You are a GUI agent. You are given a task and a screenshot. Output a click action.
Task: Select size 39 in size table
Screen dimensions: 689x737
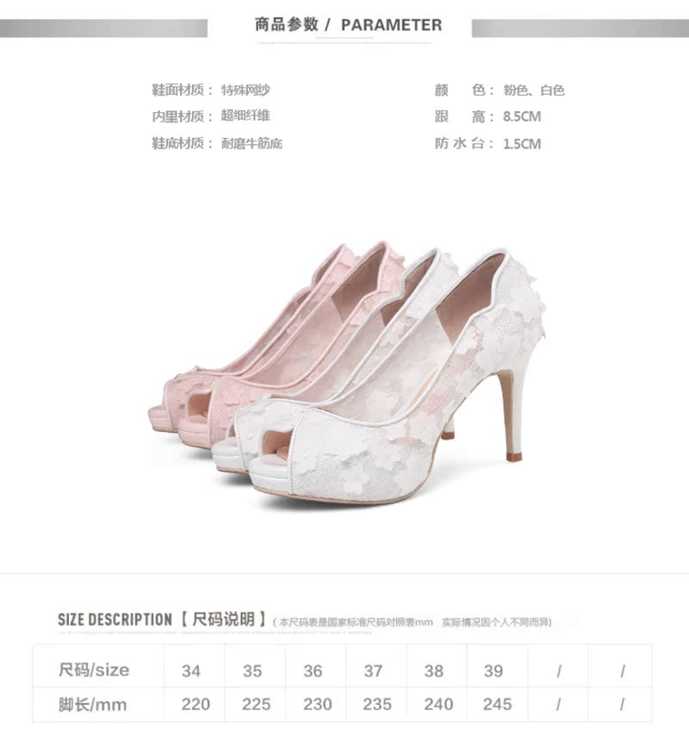[493, 671]
